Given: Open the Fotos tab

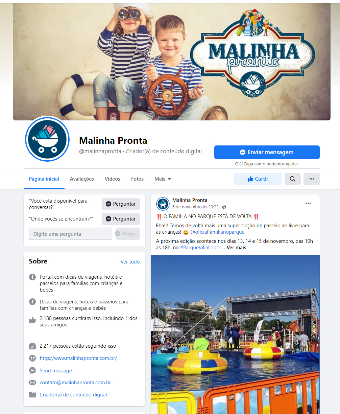Looking at the screenshot, I should [x=137, y=179].
